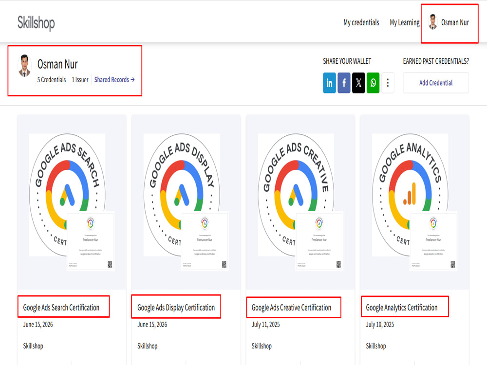Open certificate preview on Display badge card

tap(205, 241)
